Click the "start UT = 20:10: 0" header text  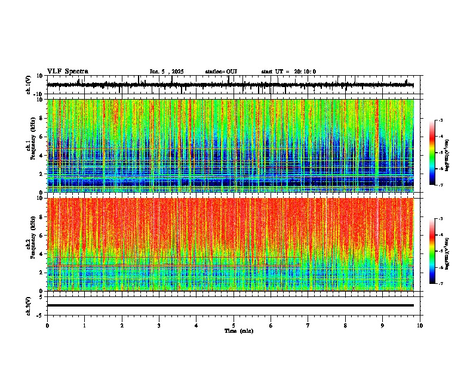point(288,72)
